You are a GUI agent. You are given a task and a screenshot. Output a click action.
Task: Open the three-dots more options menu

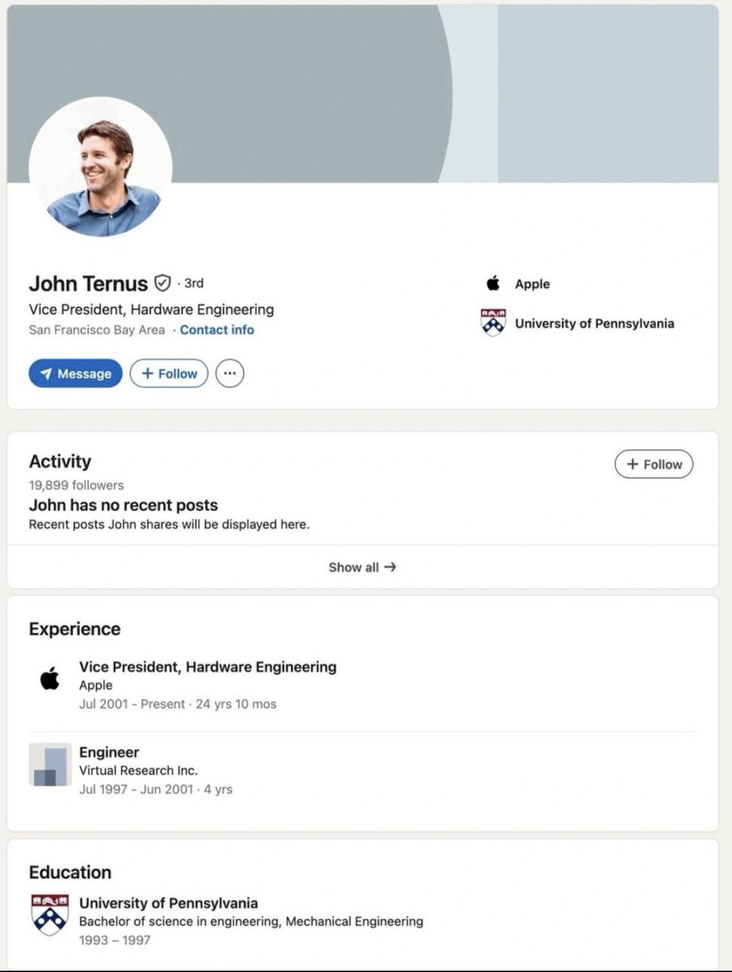coord(230,373)
